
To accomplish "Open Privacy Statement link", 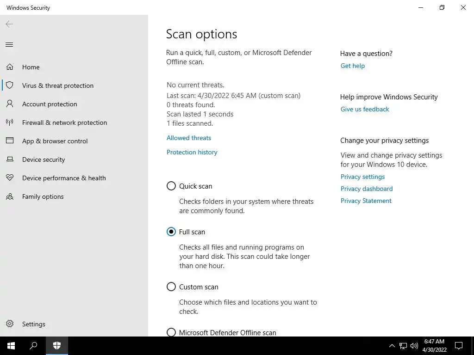I will point(366,201).
